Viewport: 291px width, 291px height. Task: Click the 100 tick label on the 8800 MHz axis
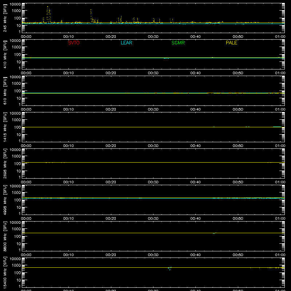click(x=17, y=236)
